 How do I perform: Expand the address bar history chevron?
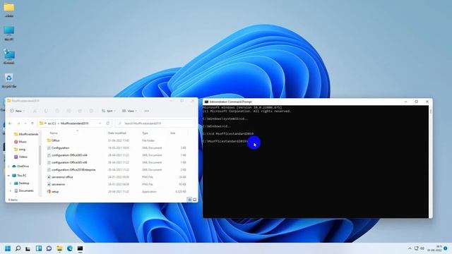coord(100,123)
